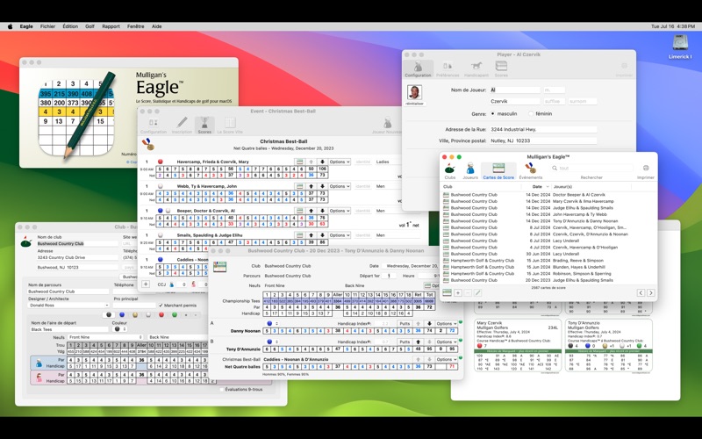Click Putts button on Tony D'Annunzio's row

pyautogui.click(x=405, y=342)
